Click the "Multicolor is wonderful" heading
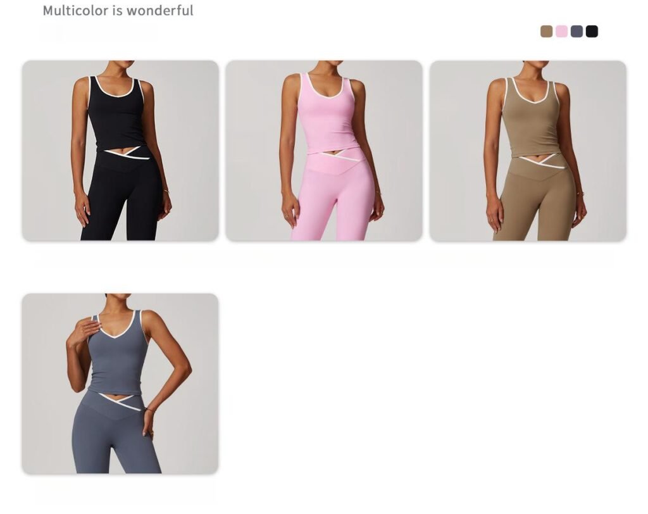Viewport: 648px width, 514px height. [118, 10]
